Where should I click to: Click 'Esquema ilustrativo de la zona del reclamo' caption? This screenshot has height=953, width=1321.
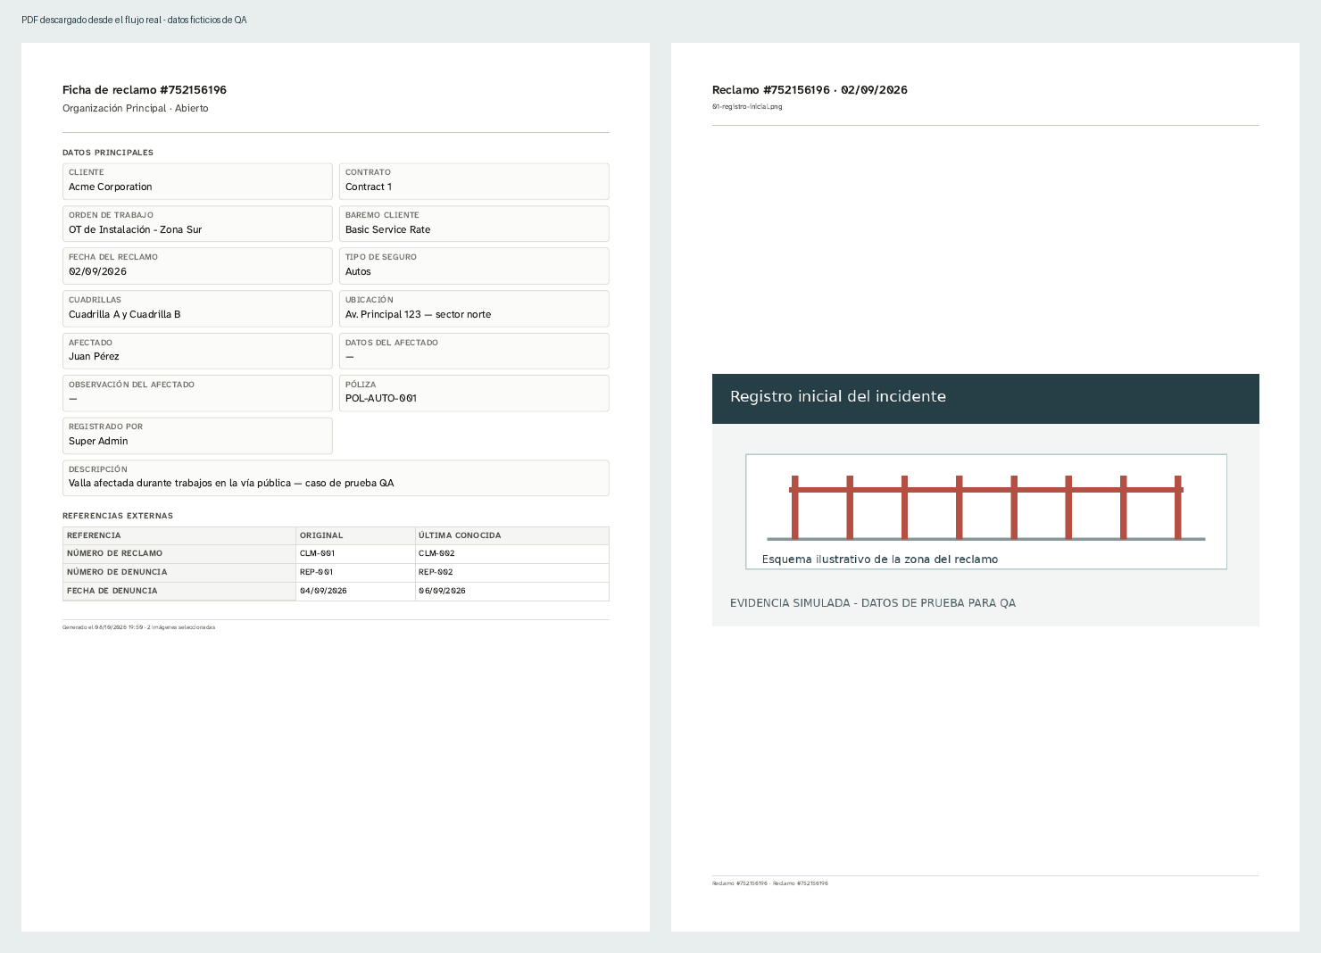tap(880, 559)
